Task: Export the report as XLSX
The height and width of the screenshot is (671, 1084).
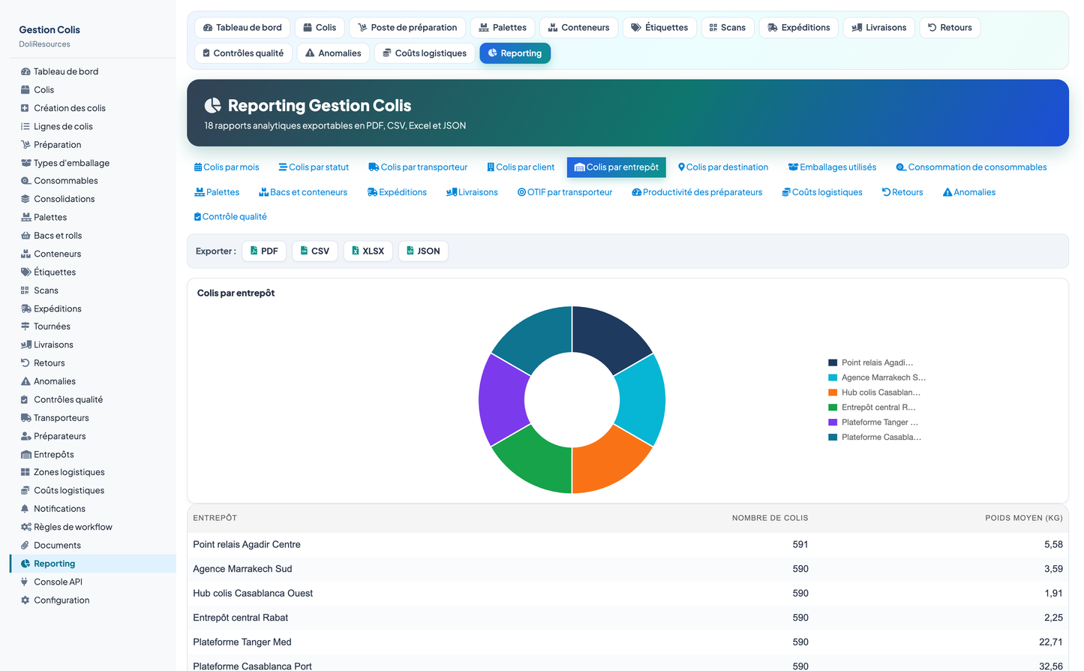Action: tap(368, 251)
